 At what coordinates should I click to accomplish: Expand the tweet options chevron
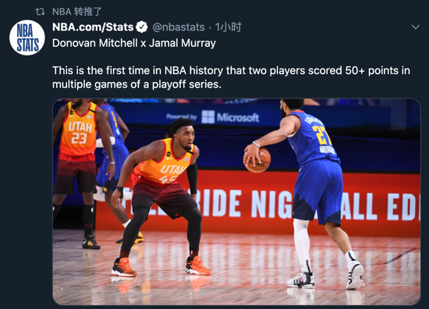[415, 27]
